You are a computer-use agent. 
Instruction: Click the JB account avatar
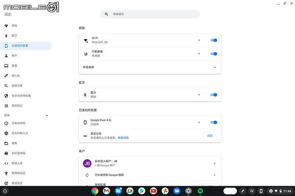coord(87,163)
